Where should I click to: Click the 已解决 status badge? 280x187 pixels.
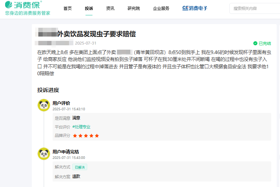pos(80,167)
